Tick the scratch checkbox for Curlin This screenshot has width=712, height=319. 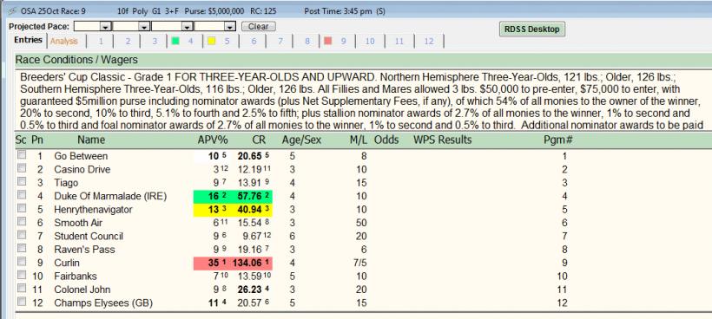click(x=22, y=262)
